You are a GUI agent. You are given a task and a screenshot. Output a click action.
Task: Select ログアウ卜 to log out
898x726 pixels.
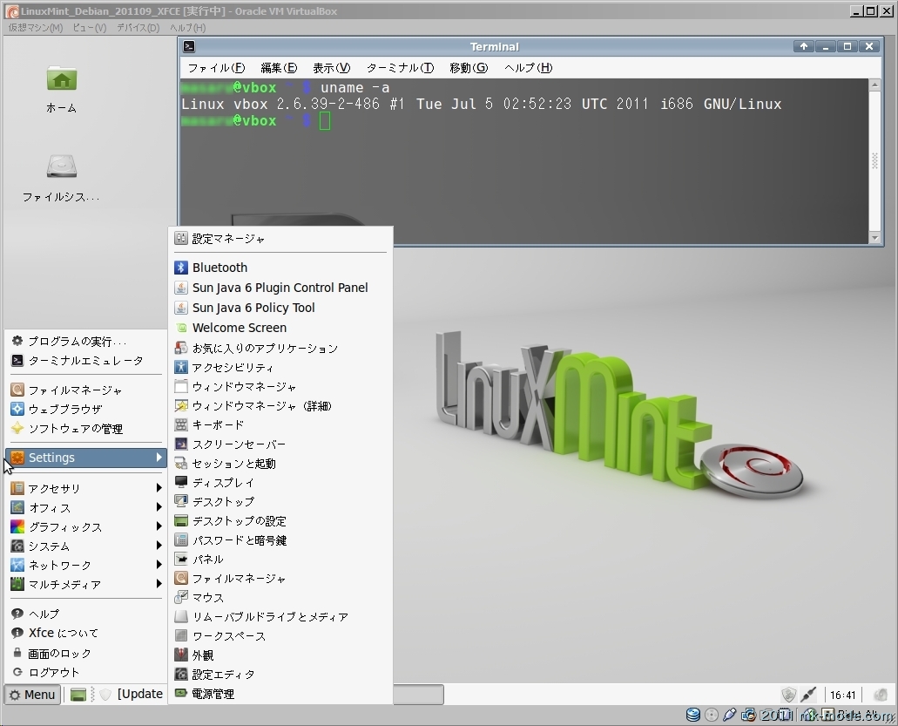click(53, 673)
